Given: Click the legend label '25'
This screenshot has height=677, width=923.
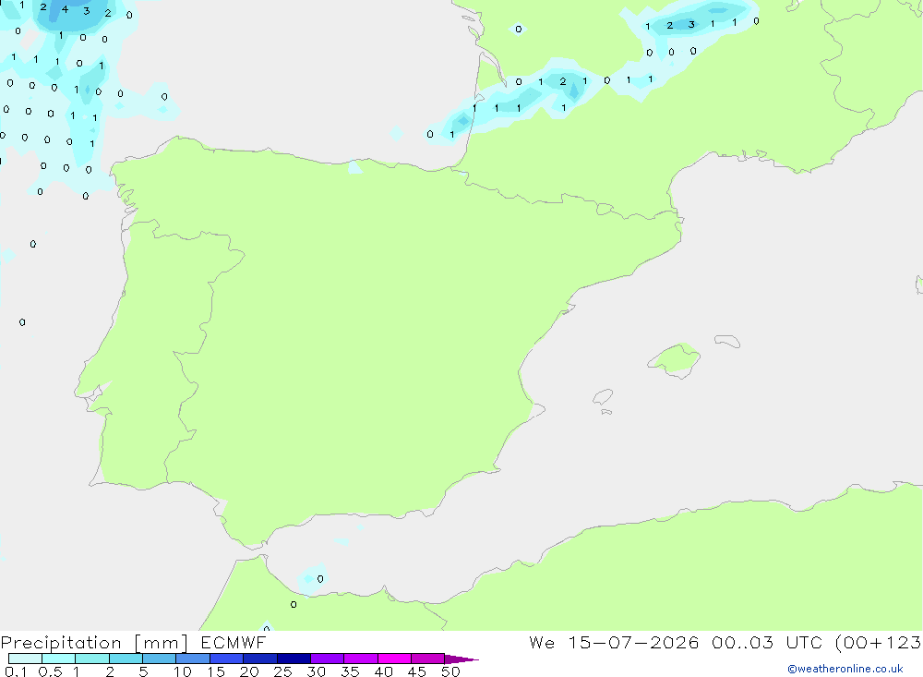Looking at the screenshot, I should click(282, 671).
